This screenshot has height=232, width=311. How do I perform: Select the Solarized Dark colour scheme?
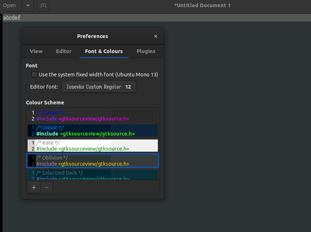pos(93,175)
